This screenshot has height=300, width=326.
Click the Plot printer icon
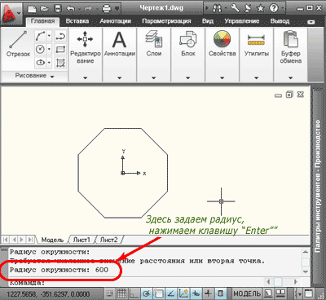point(107,9)
